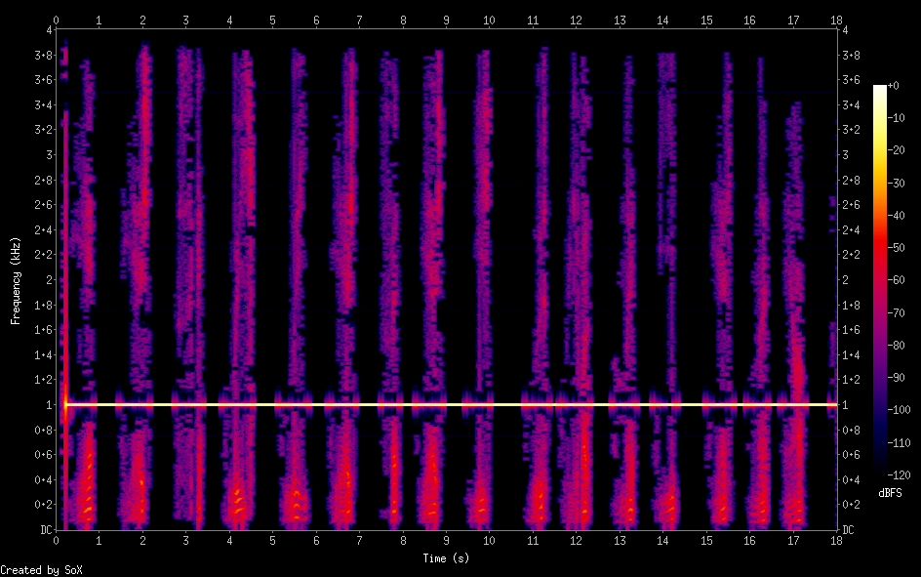Select the "Frequency (kHz)" axis label
921x577 pixels.
(16, 279)
